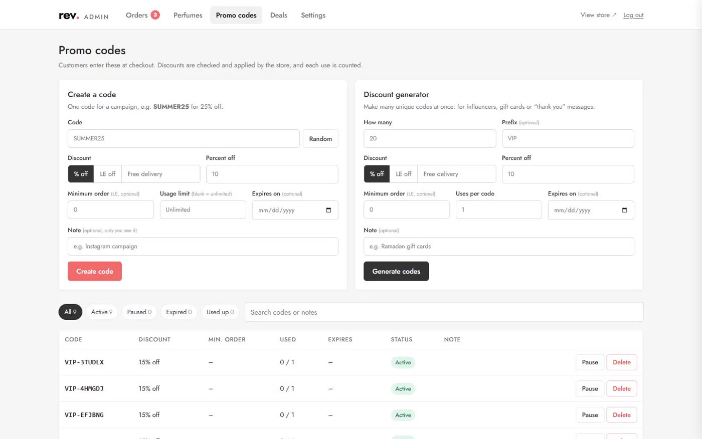
Task: Filter by Expired codes
Action: coord(179,312)
